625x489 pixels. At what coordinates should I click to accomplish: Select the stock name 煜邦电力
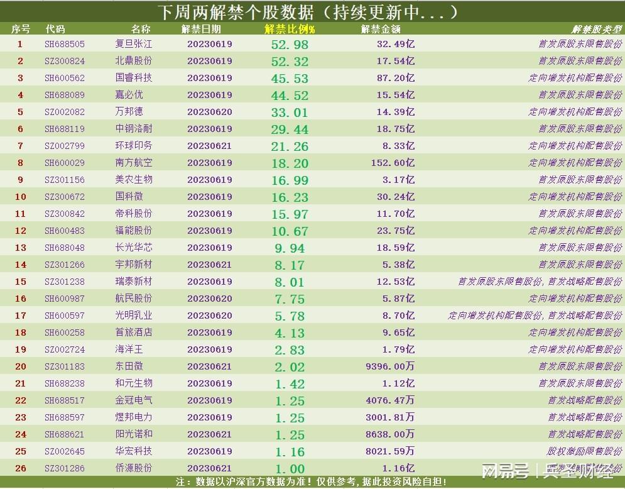coord(134,417)
